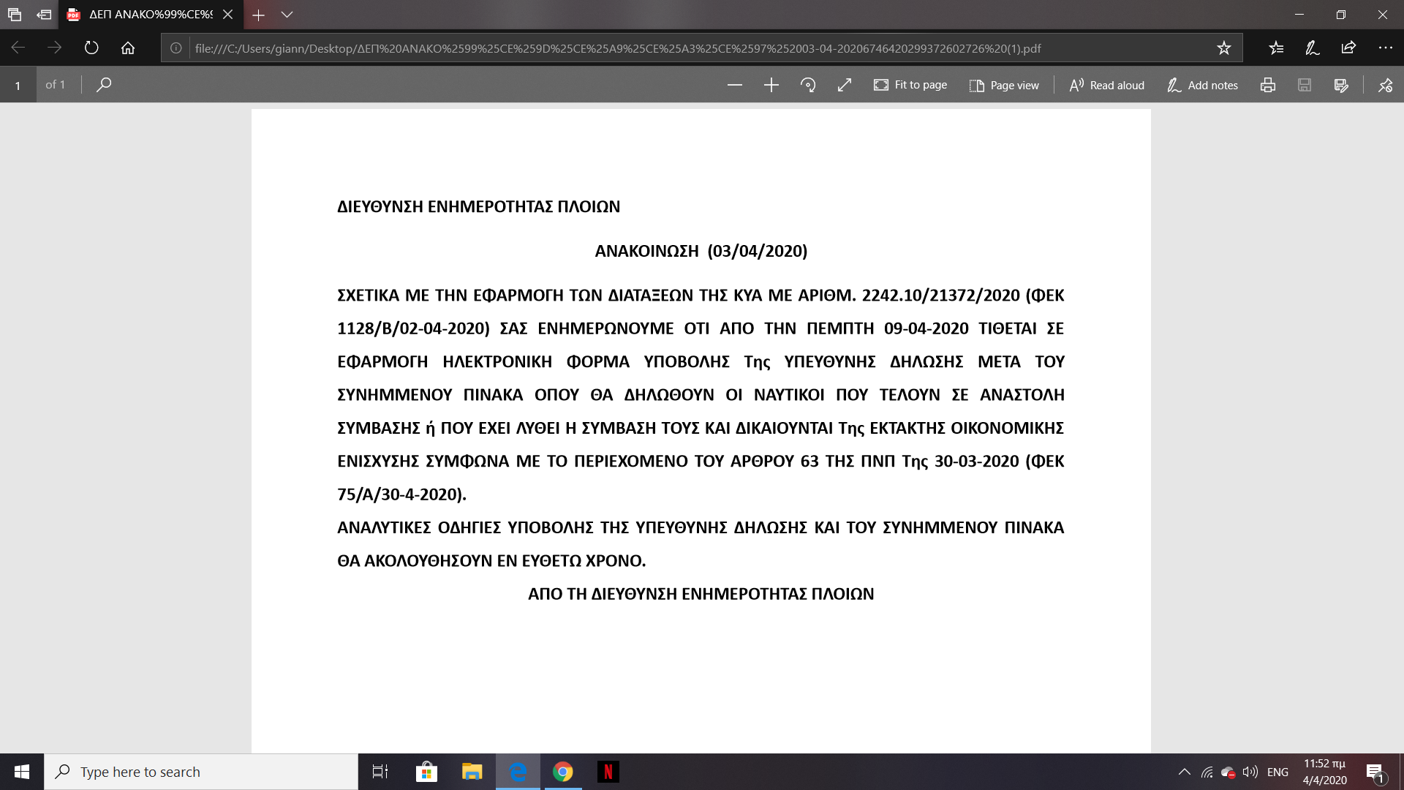Go to the Home page
This screenshot has height=790, width=1404.
[128, 48]
